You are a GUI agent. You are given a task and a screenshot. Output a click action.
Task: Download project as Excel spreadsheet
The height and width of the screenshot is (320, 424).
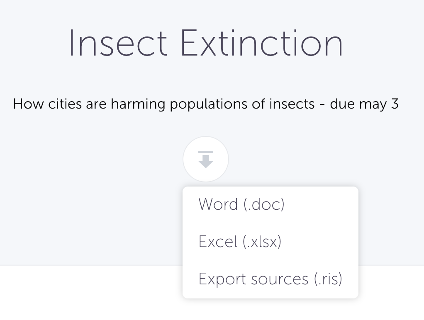click(x=270, y=241)
